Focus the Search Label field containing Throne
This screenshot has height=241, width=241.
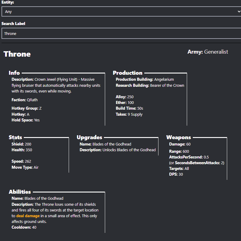click(120, 33)
